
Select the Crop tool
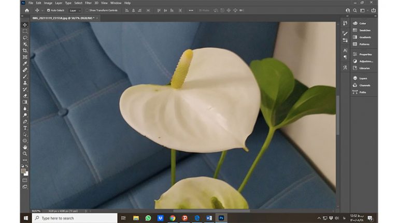tap(25, 51)
